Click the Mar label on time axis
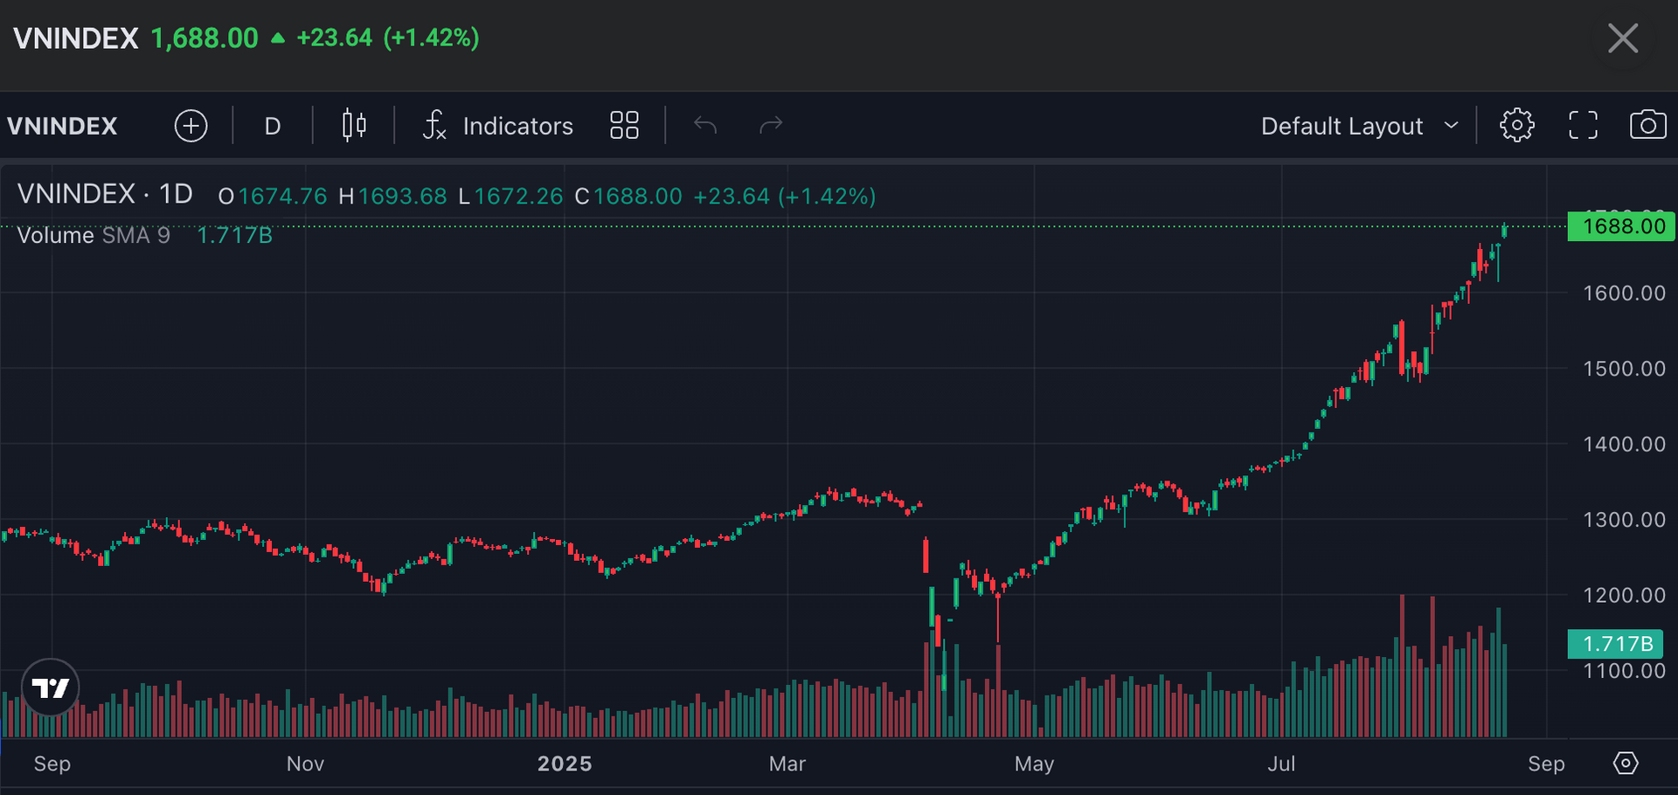The height and width of the screenshot is (795, 1678). pos(787,764)
